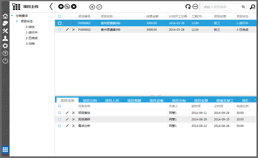Open the home icon in sidebar
Screen dimensions: 258x158
tap(5, 16)
